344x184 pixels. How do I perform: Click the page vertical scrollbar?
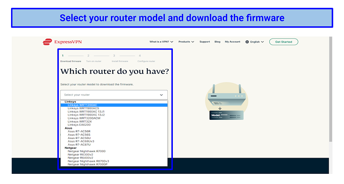click(x=331, y=89)
